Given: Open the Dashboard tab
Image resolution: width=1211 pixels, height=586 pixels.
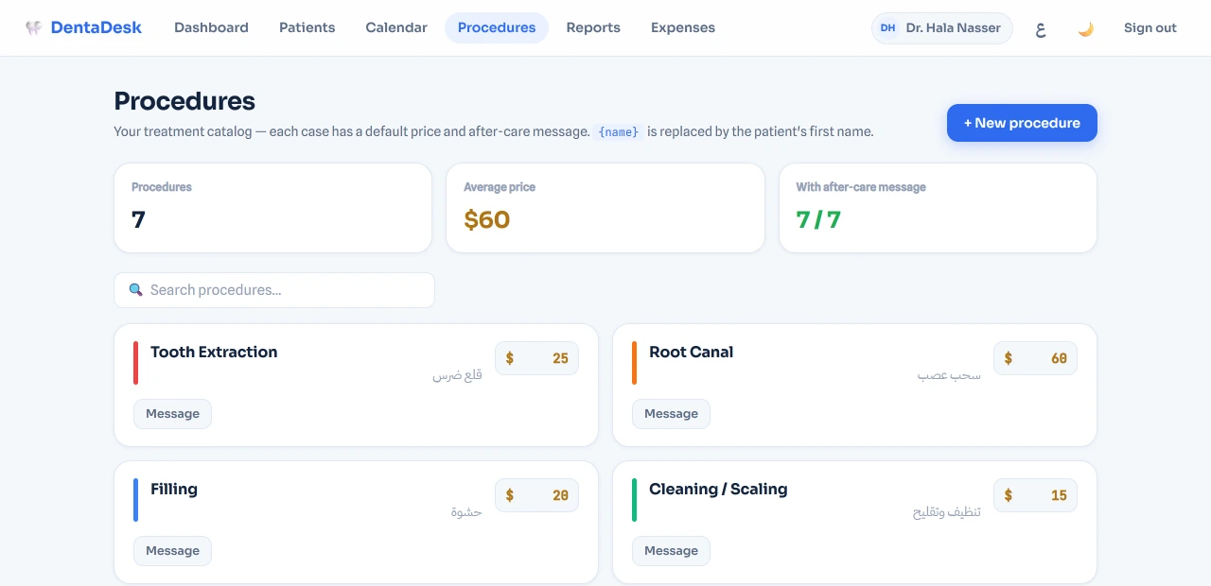Looking at the screenshot, I should (211, 27).
